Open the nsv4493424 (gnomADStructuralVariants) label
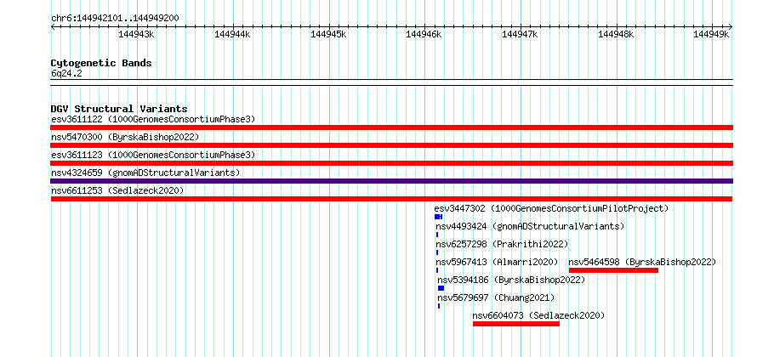 click(x=530, y=226)
